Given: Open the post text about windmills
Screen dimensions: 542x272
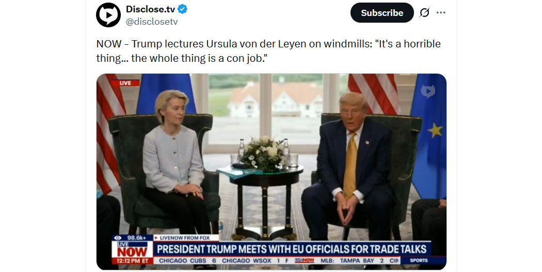Looking at the screenshot, I should point(268,51).
